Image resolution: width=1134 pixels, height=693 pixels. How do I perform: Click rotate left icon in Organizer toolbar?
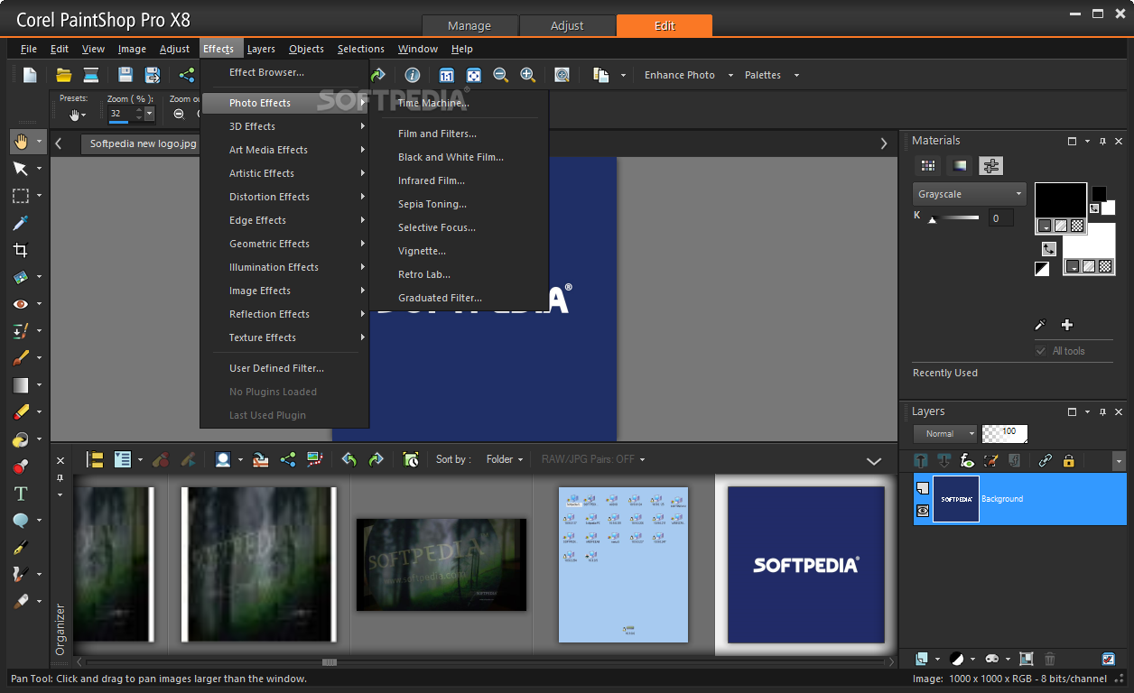349,459
